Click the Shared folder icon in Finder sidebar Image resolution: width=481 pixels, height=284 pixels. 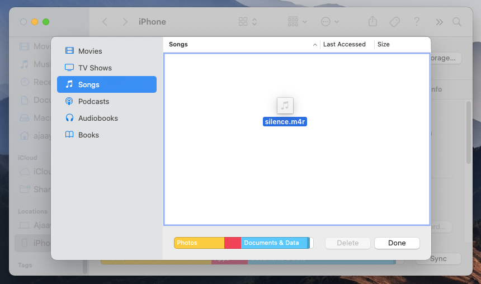[25, 189]
